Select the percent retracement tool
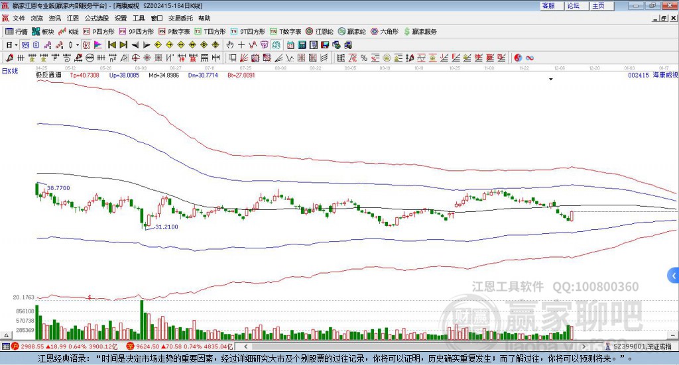Image resolution: width=679 pixels, height=365 pixels. (x=364, y=58)
